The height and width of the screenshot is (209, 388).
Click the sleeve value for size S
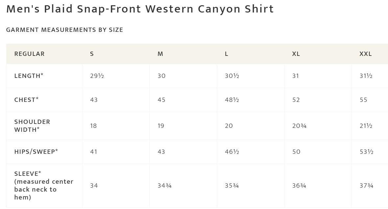click(94, 186)
